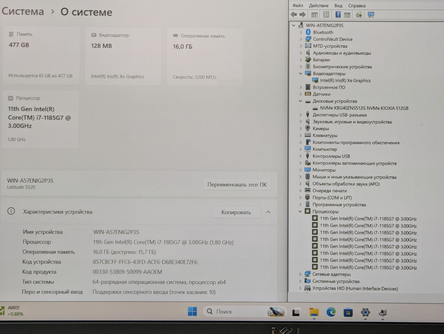This screenshot has height=334, width=444.
Task: Open the Вид menu
Action: tap(338, 6)
